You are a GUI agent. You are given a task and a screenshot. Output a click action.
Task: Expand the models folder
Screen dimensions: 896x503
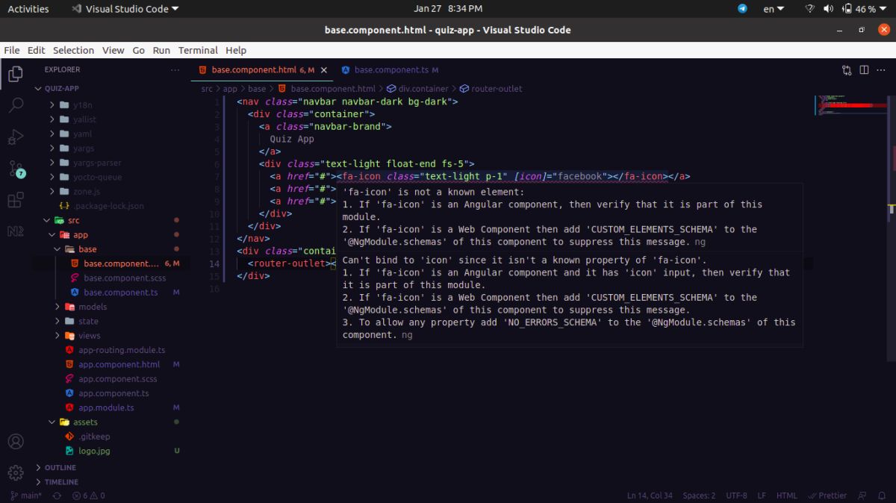pyautogui.click(x=93, y=307)
